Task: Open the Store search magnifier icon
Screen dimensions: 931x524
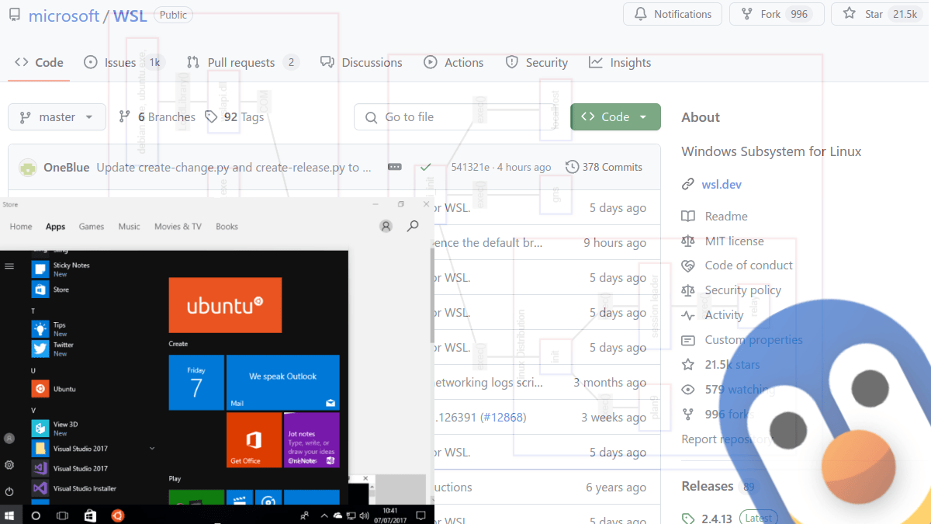Action: [x=414, y=226]
